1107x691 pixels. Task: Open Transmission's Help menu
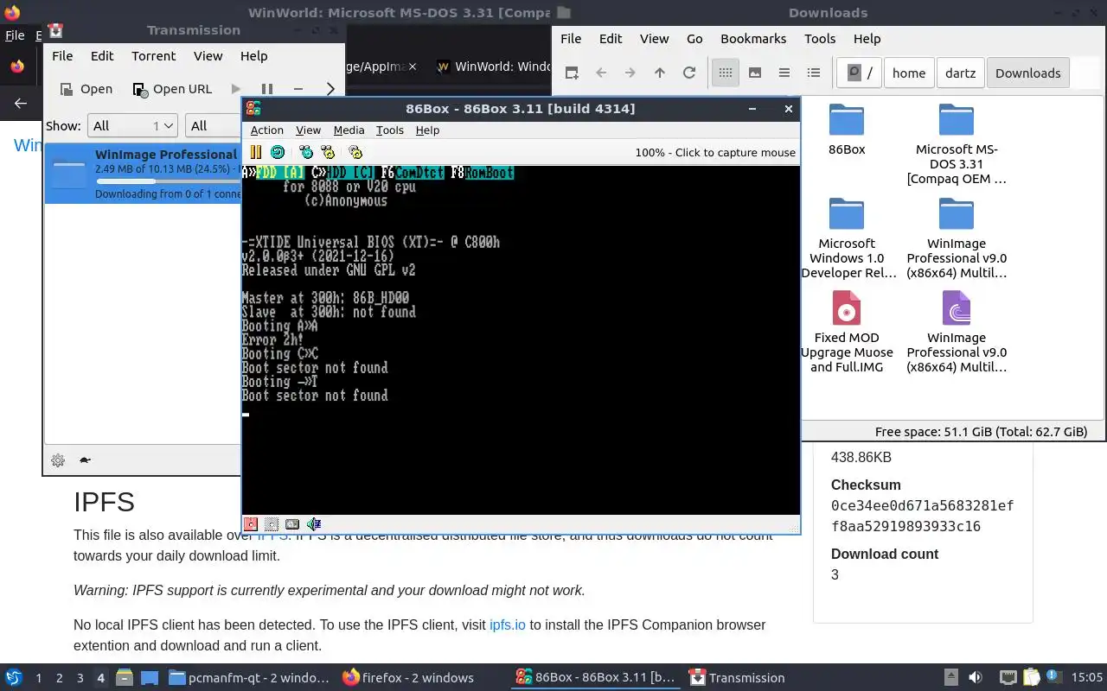pyautogui.click(x=253, y=55)
